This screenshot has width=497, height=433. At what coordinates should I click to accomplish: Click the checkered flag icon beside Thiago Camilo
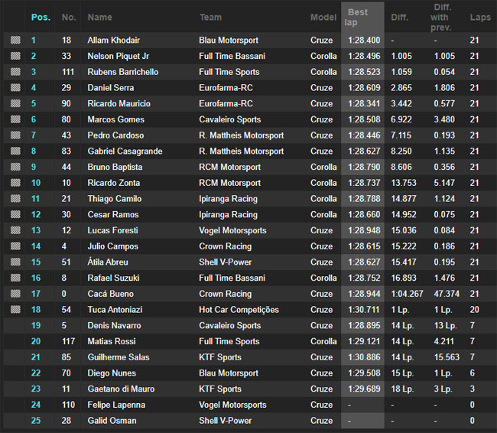[x=15, y=199]
